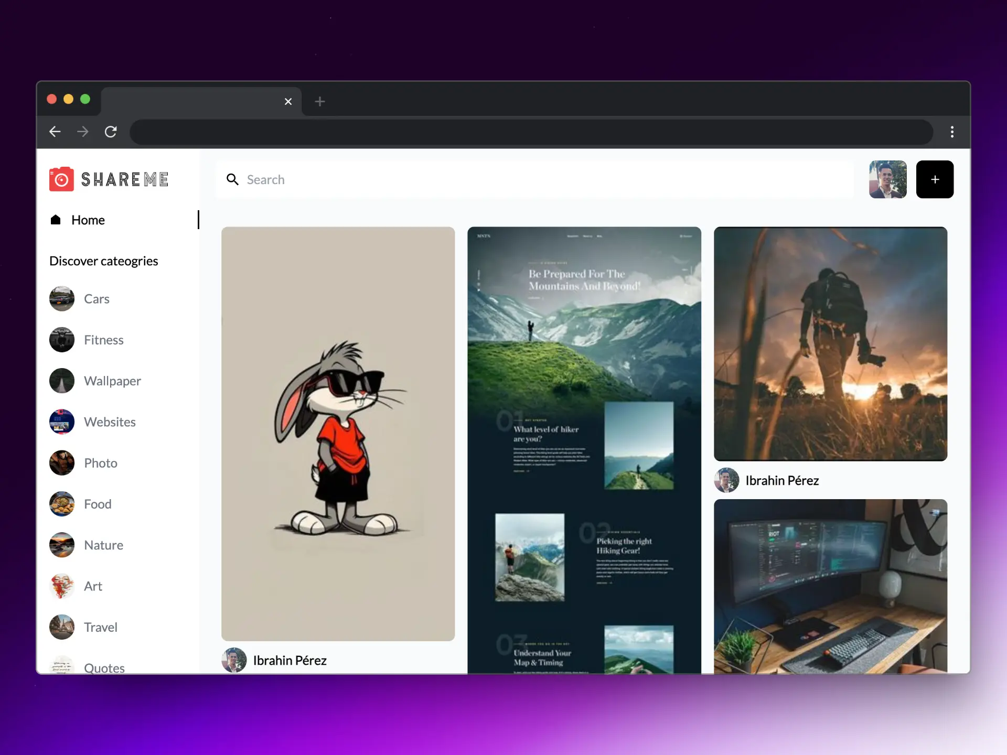Viewport: 1007px width, 755px height.
Task: Select the Nature category icon
Action: coord(61,545)
